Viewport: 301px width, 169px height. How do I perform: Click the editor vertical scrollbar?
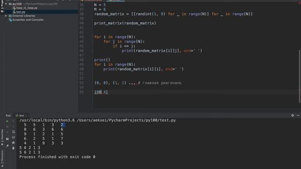tap(299, 77)
